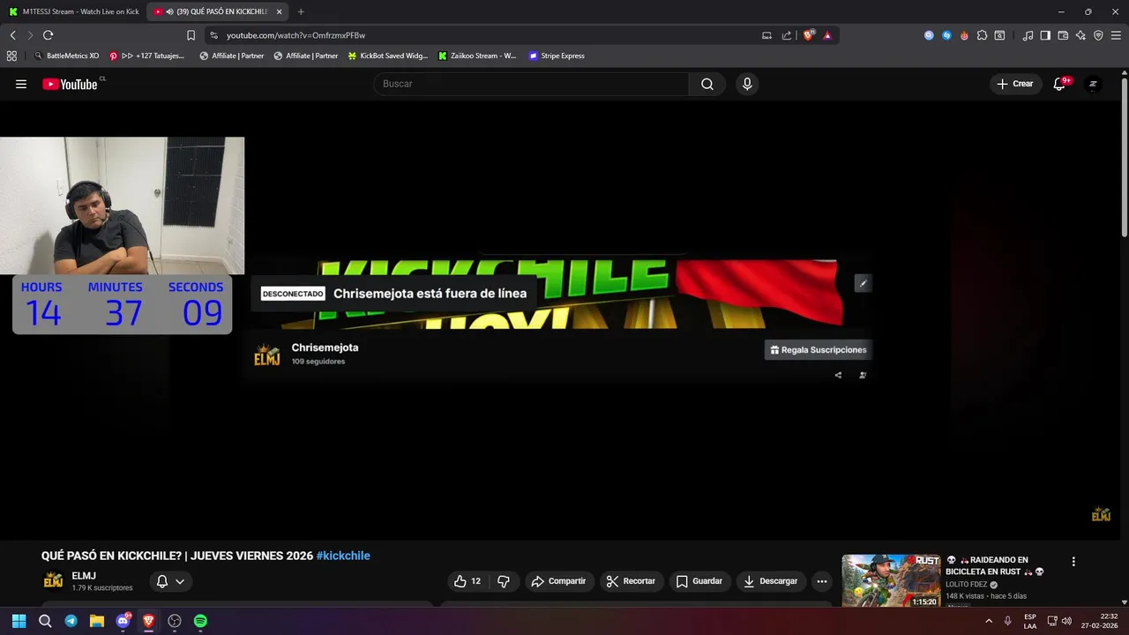The width and height of the screenshot is (1129, 635).
Task: Open BattleMetrics XO bookmark
Action: (66, 56)
